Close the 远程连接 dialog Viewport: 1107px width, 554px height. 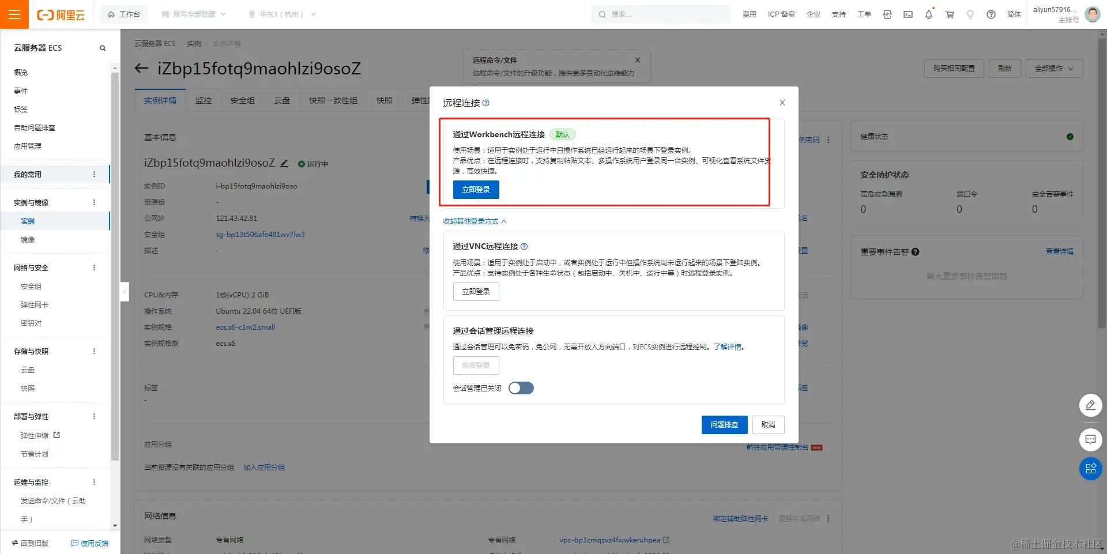point(782,103)
